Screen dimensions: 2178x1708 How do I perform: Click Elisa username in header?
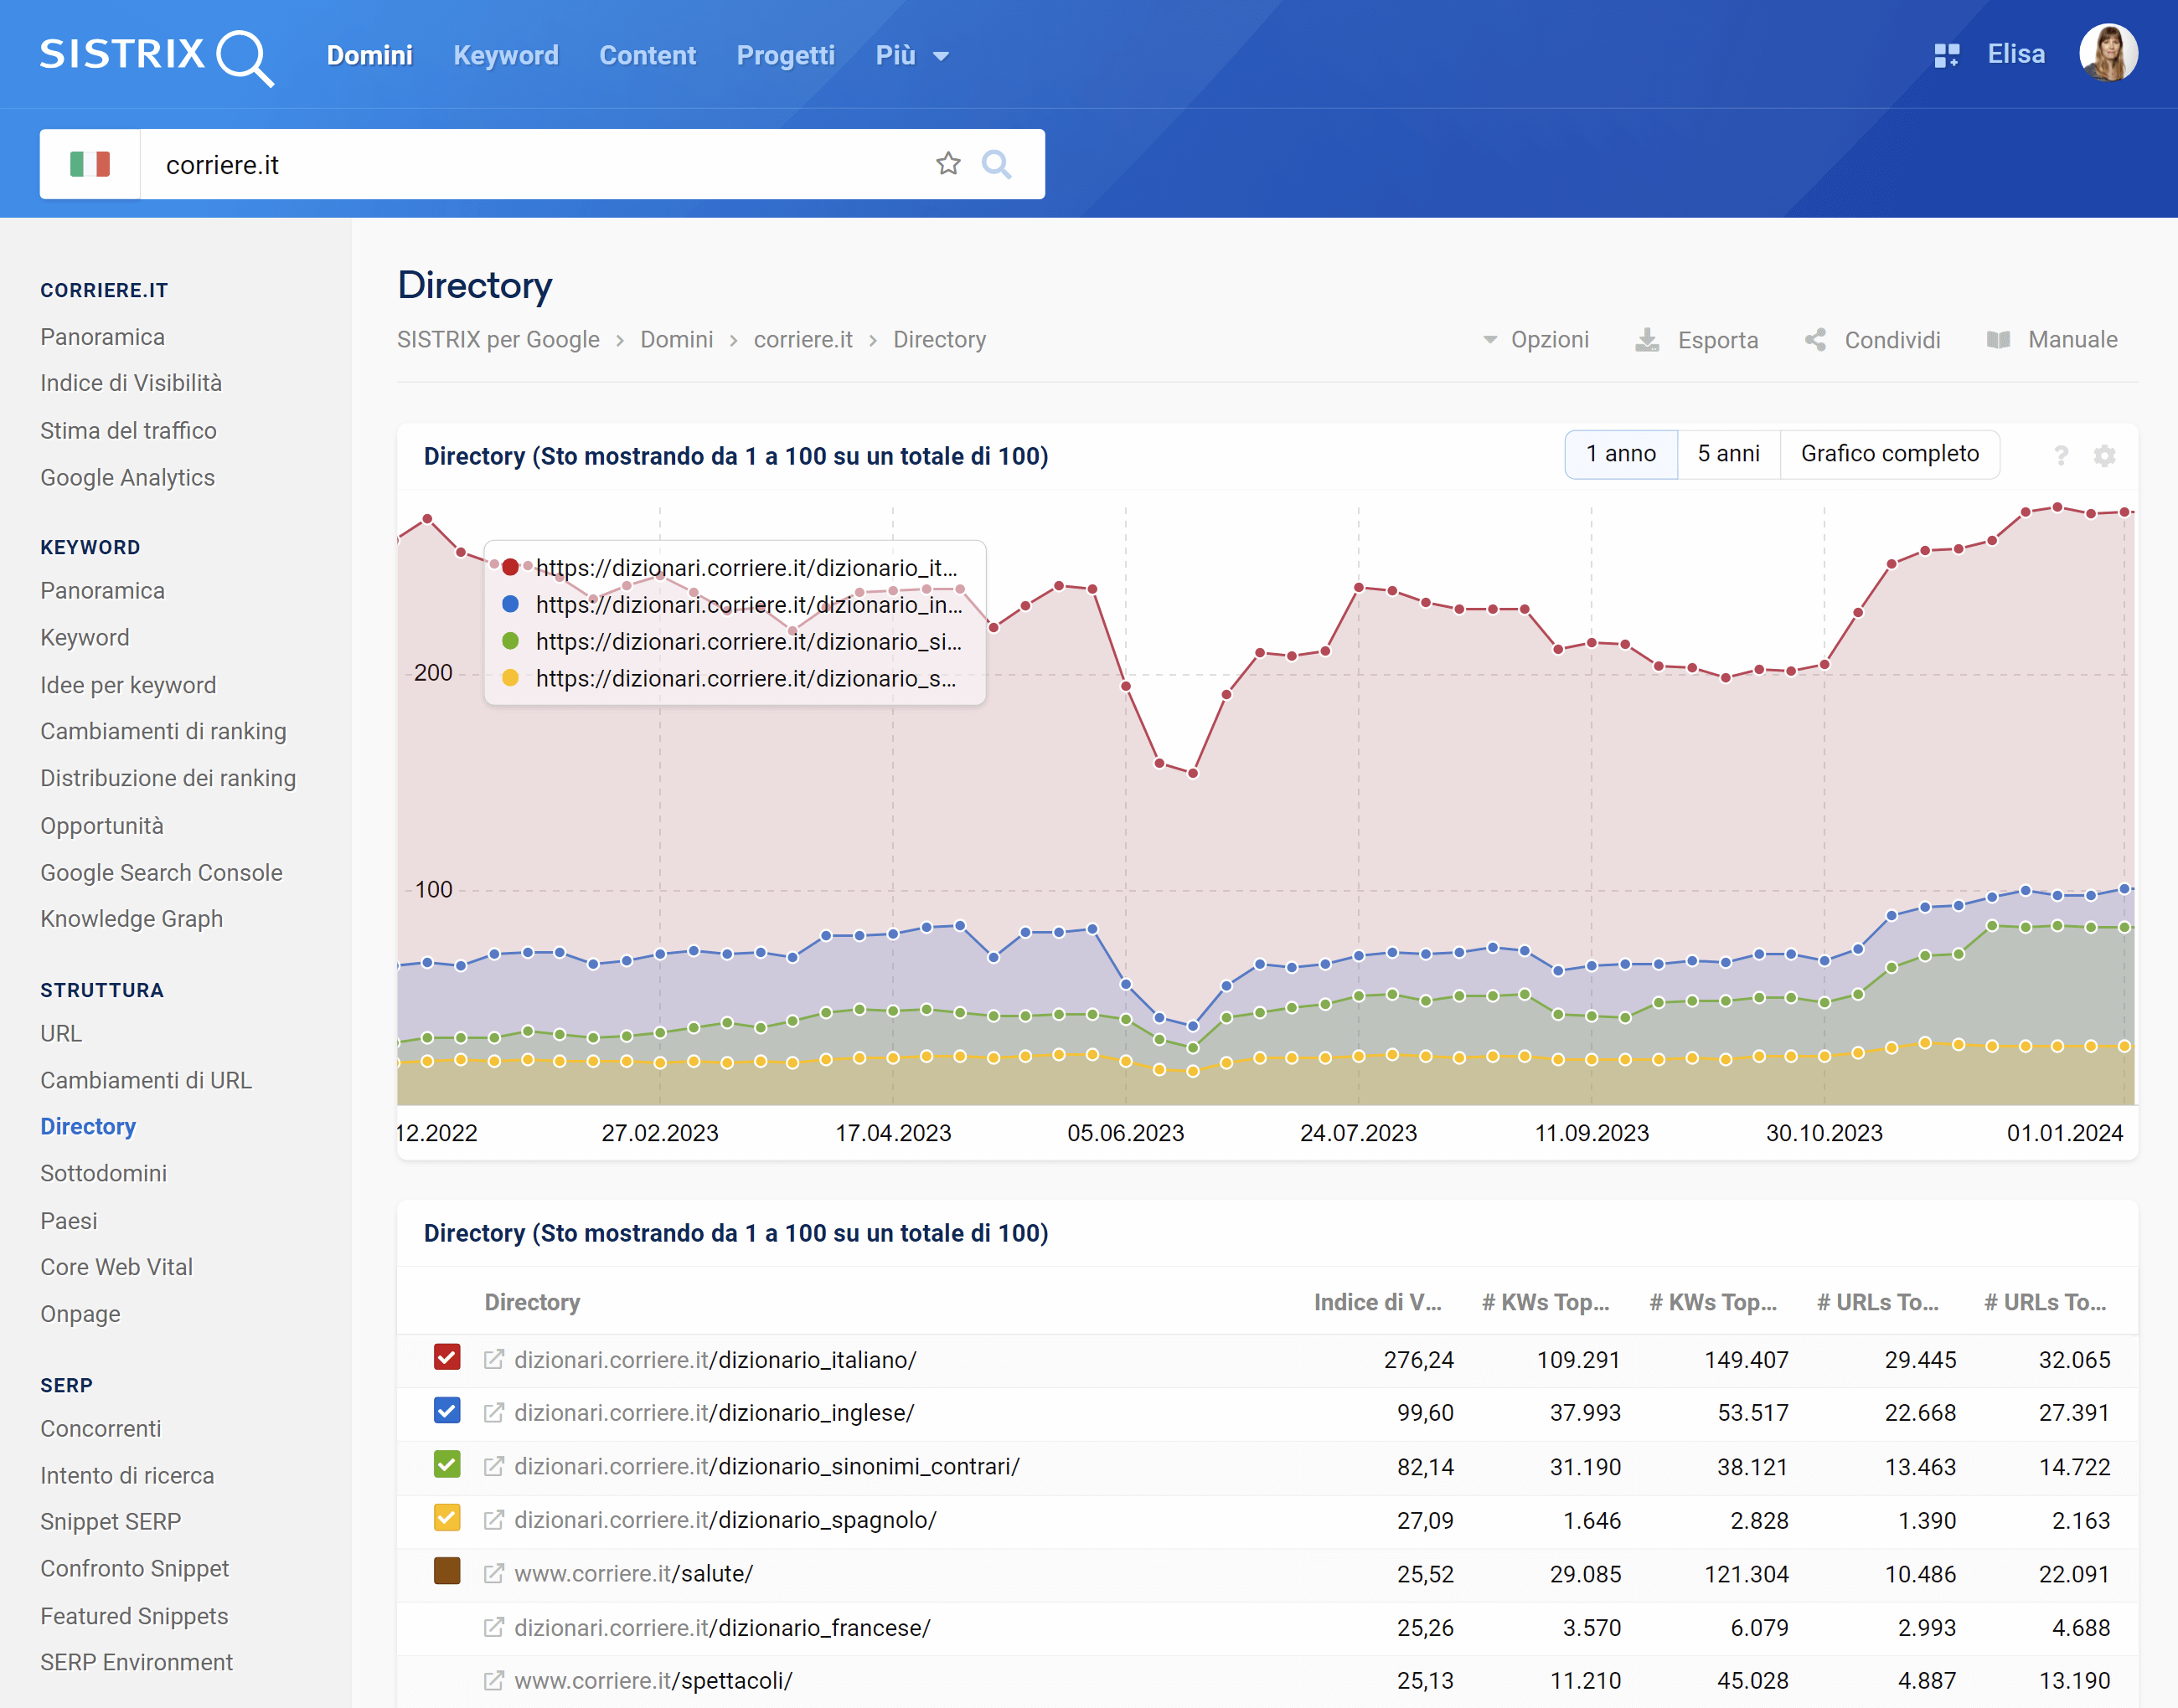(x=2015, y=54)
